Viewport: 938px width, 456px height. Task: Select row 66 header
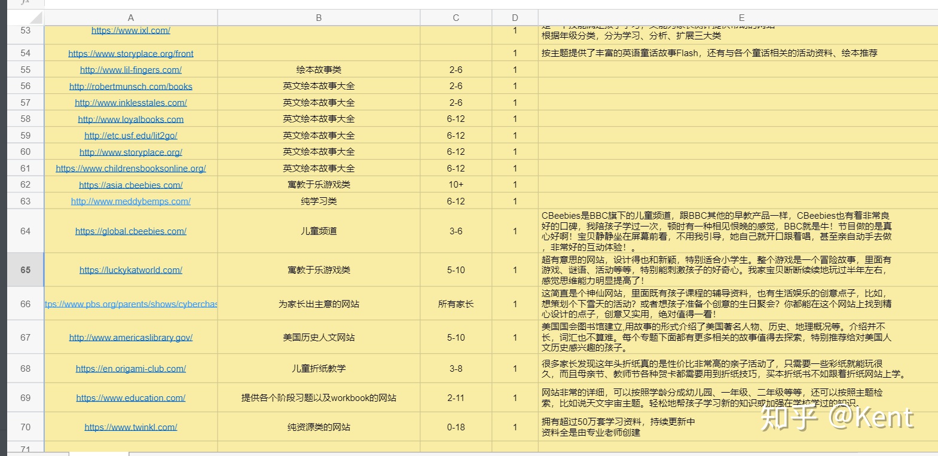pyautogui.click(x=25, y=304)
